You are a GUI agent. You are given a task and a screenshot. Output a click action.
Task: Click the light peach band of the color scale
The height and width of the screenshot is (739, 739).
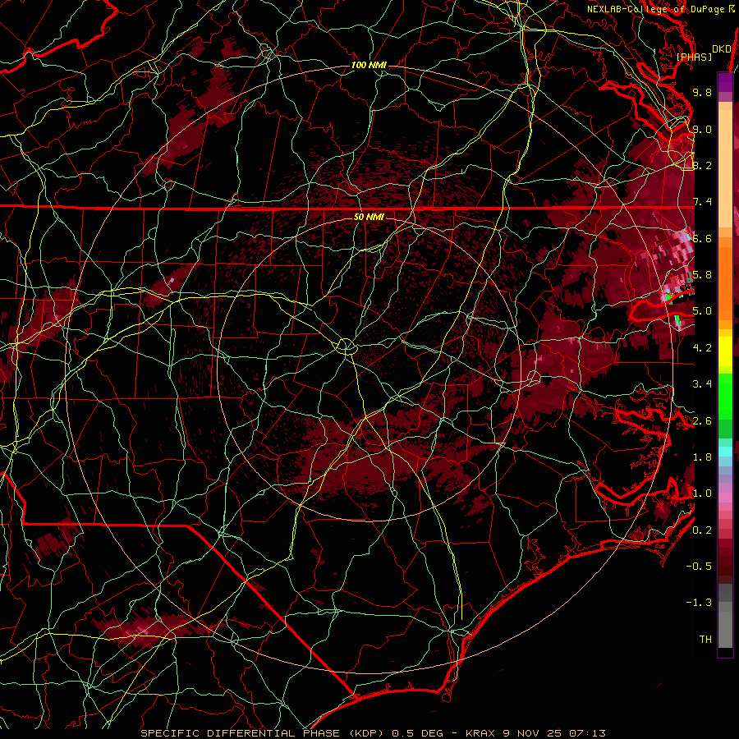725,165
